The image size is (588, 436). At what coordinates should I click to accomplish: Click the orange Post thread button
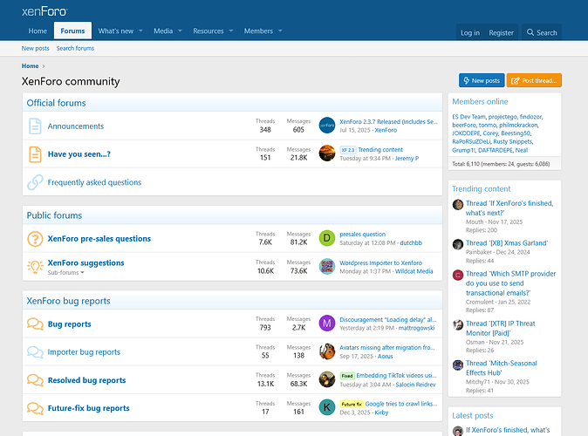(534, 80)
